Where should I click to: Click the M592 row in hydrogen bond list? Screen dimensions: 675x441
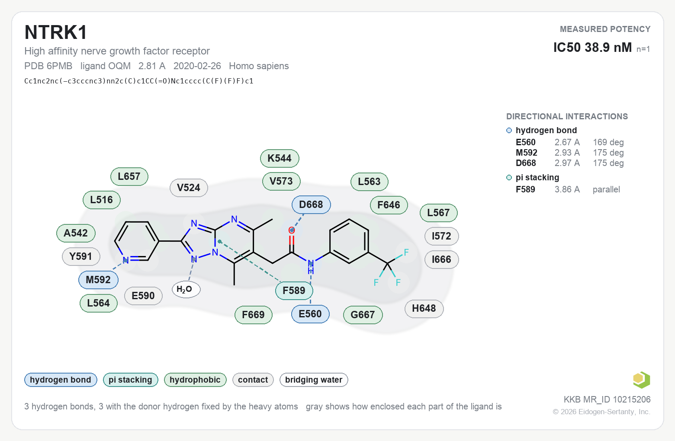(x=569, y=153)
